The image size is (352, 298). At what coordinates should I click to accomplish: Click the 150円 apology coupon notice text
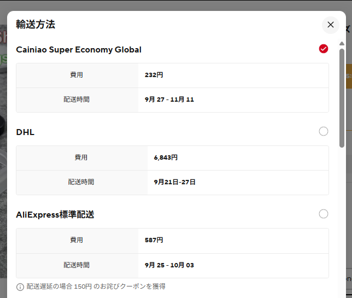pyautogui.click(x=96, y=287)
